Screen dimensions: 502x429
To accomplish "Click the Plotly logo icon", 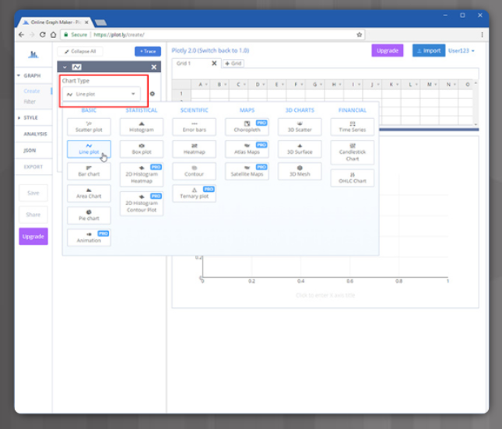I will 33,54.
